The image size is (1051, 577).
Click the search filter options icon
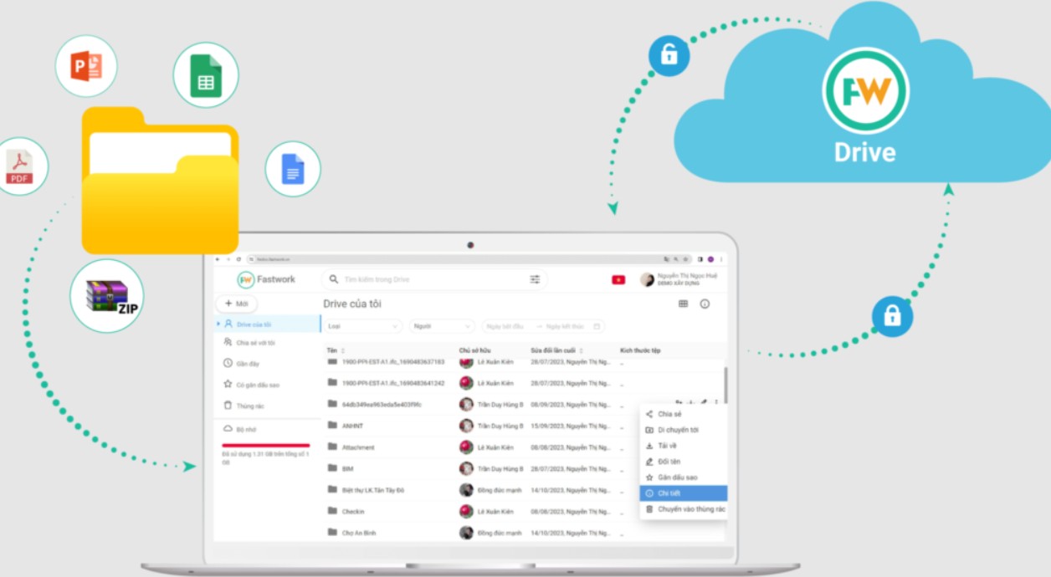(535, 279)
